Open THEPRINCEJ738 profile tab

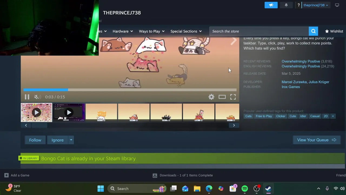122,13
